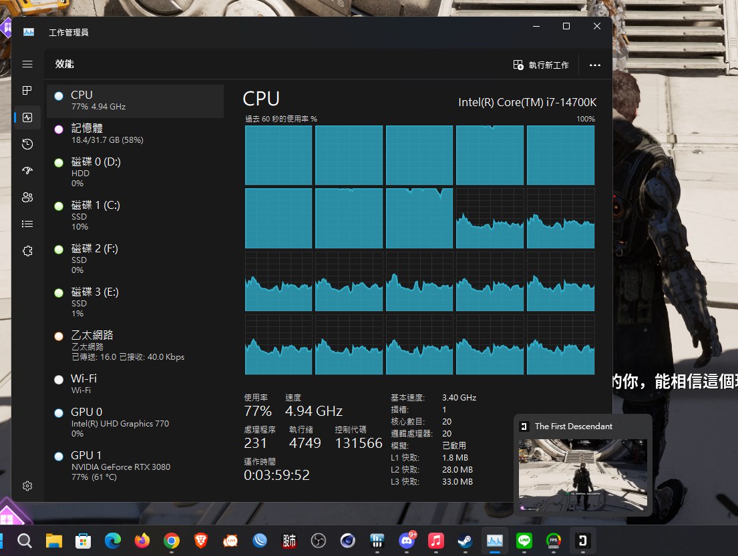738x556 pixels.
Task: Open the Details list icon
Action: click(27, 224)
